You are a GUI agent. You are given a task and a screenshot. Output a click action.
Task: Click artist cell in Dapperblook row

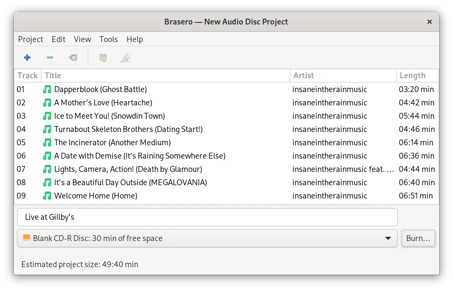pos(330,89)
